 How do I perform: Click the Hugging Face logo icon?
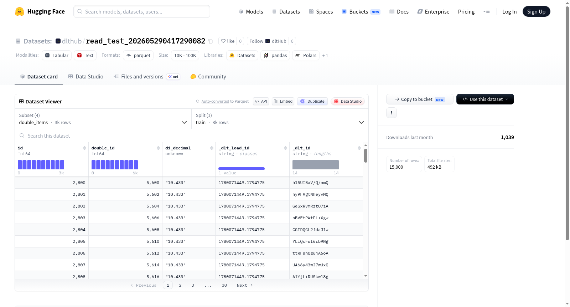20,11
